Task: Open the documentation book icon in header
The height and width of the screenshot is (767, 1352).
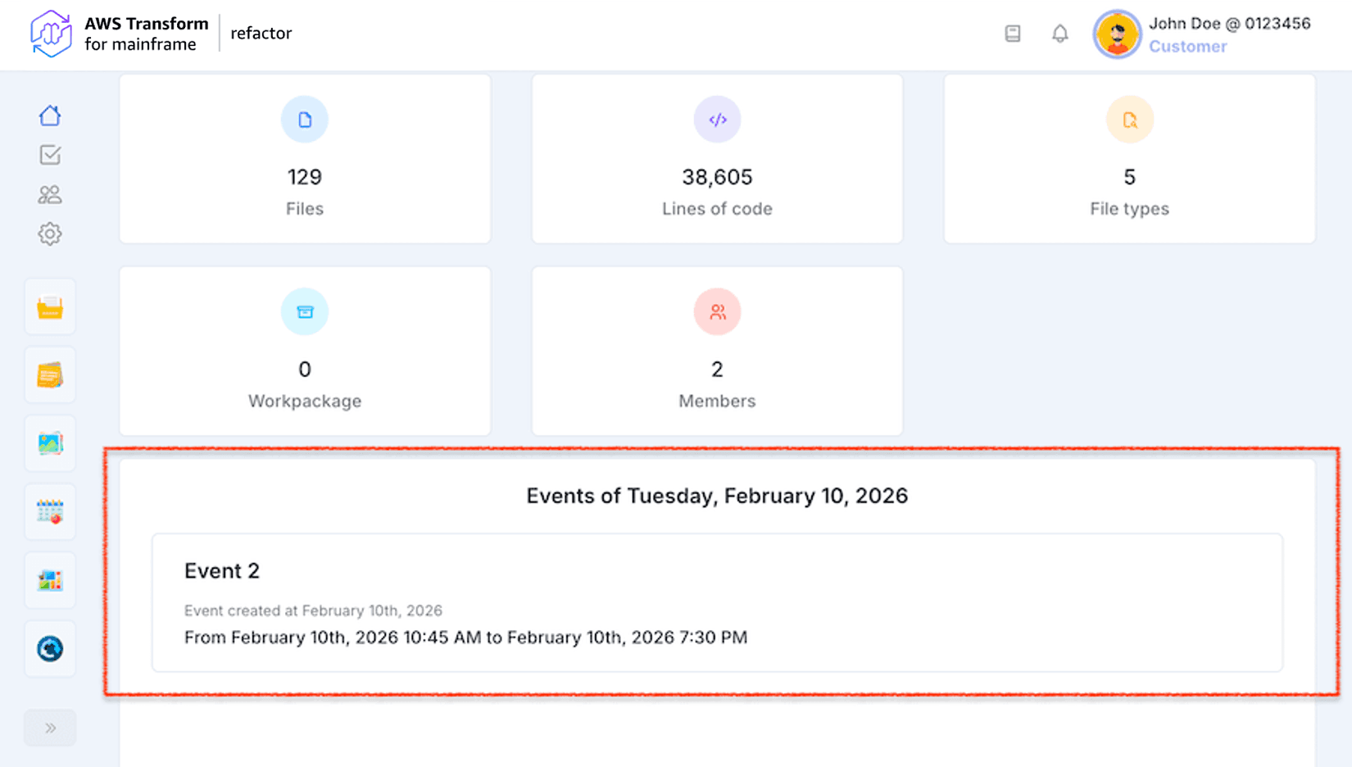Action: (1013, 34)
